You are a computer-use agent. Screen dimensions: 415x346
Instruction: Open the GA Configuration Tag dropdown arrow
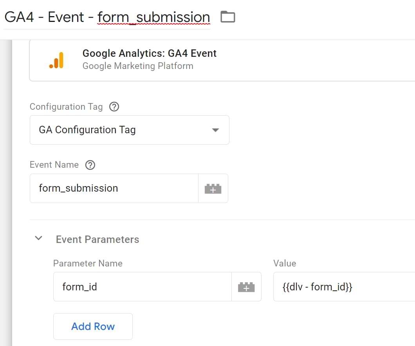pyautogui.click(x=215, y=130)
